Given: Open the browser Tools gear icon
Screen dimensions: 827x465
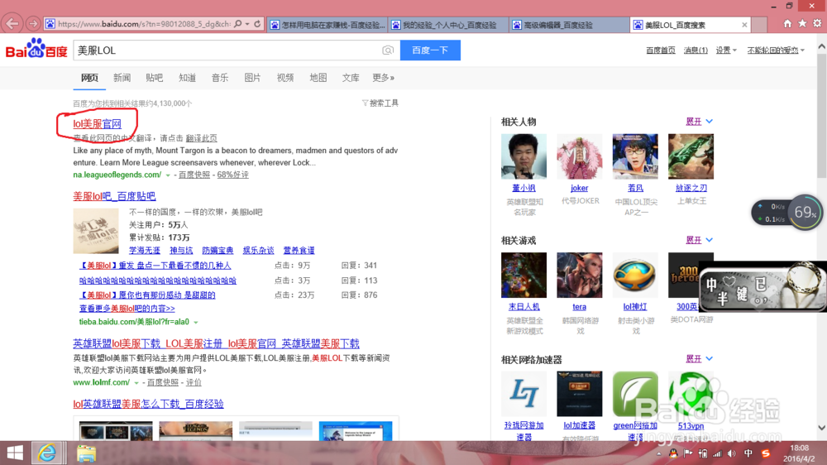Looking at the screenshot, I should tap(817, 24).
